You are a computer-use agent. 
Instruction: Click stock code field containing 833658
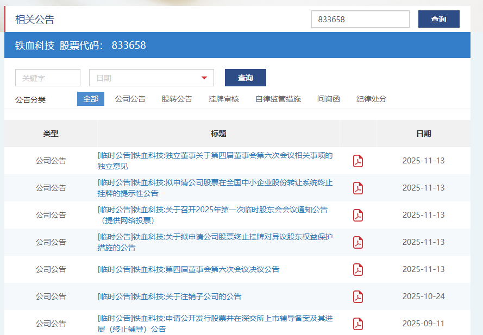click(x=360, y=19)
